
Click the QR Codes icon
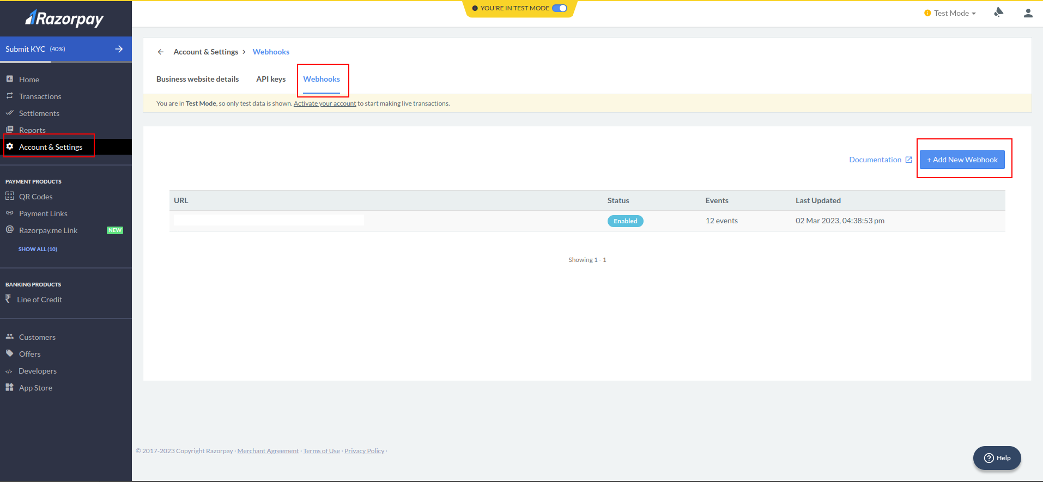click(x=10, y=196)
